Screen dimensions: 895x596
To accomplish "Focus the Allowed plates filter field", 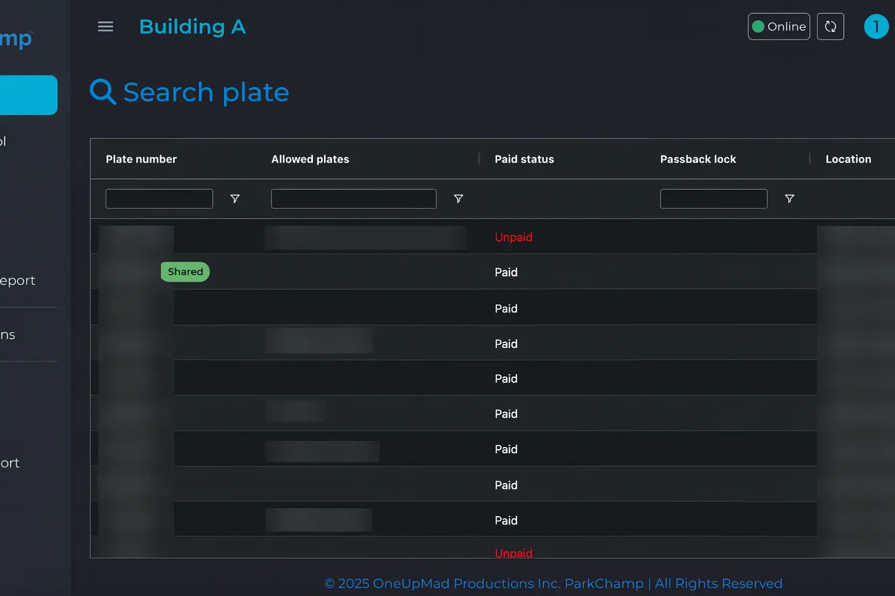I will (354, 198).
